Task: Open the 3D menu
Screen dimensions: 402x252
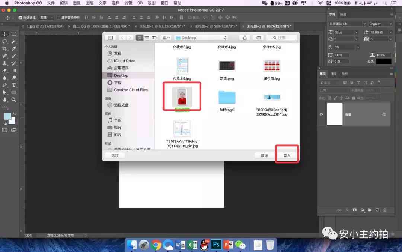Action: coord(140,3)
